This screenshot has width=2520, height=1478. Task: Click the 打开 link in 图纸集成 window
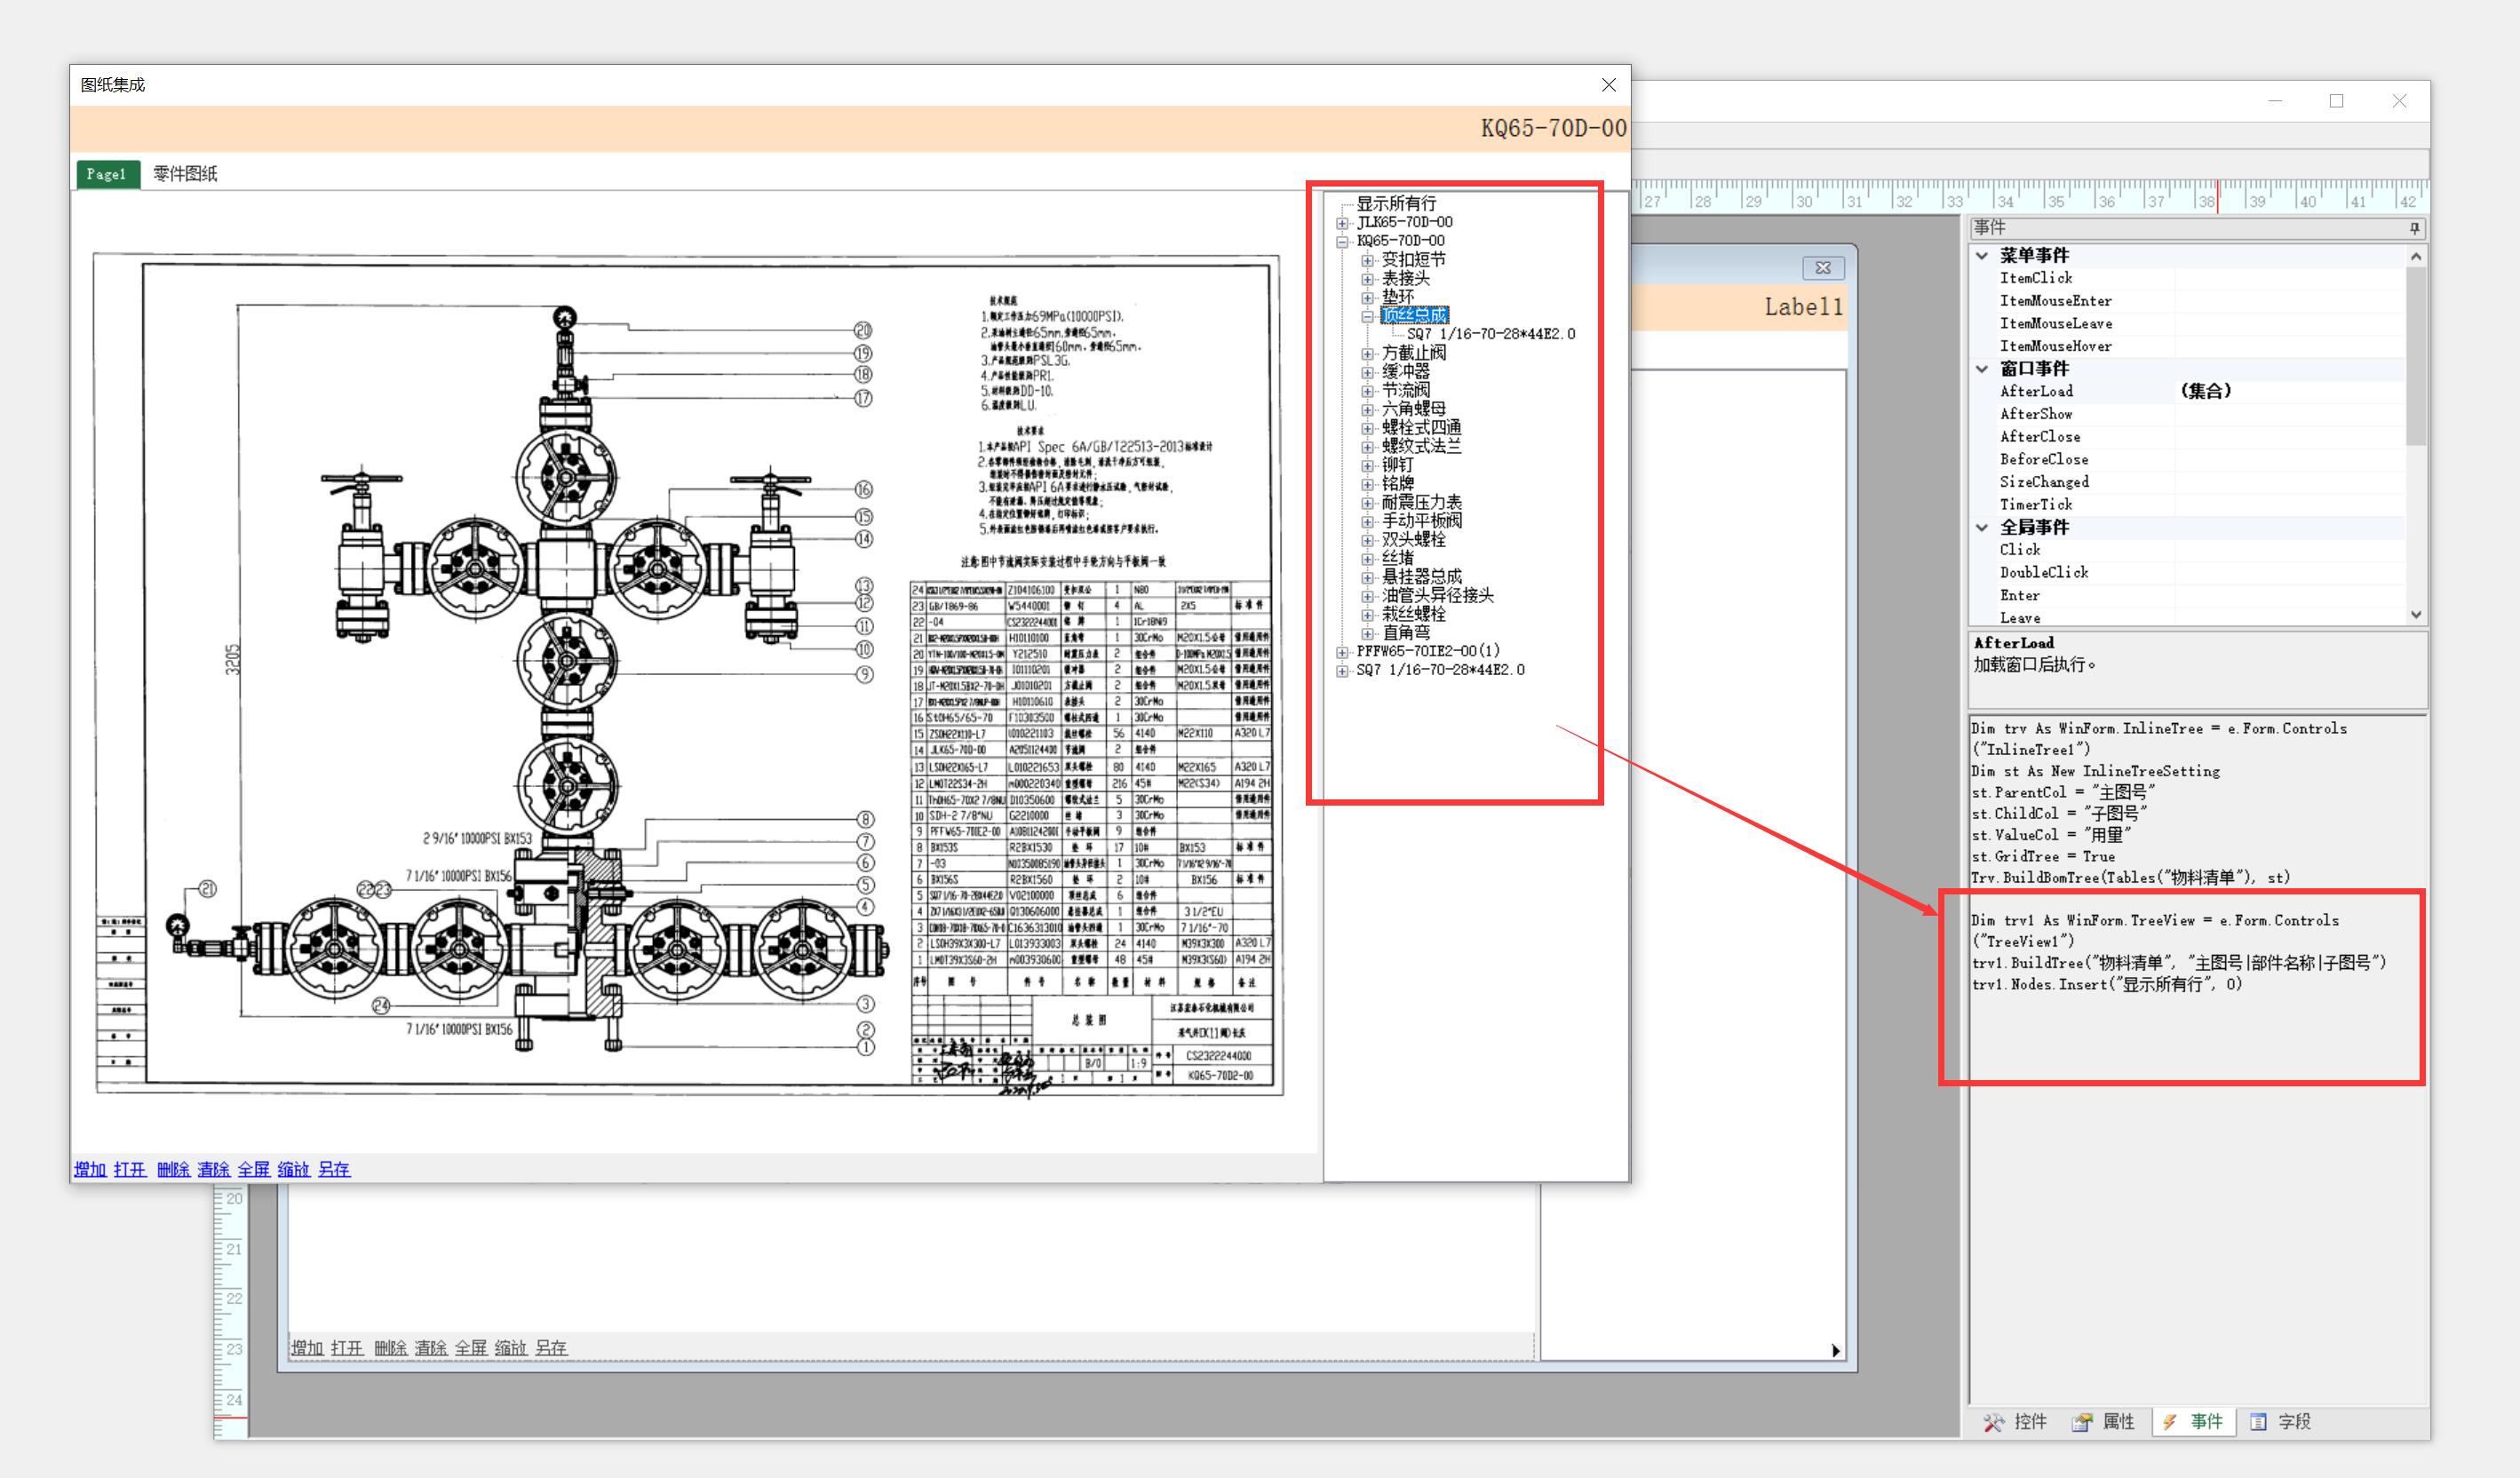[x=130, y=1169]
